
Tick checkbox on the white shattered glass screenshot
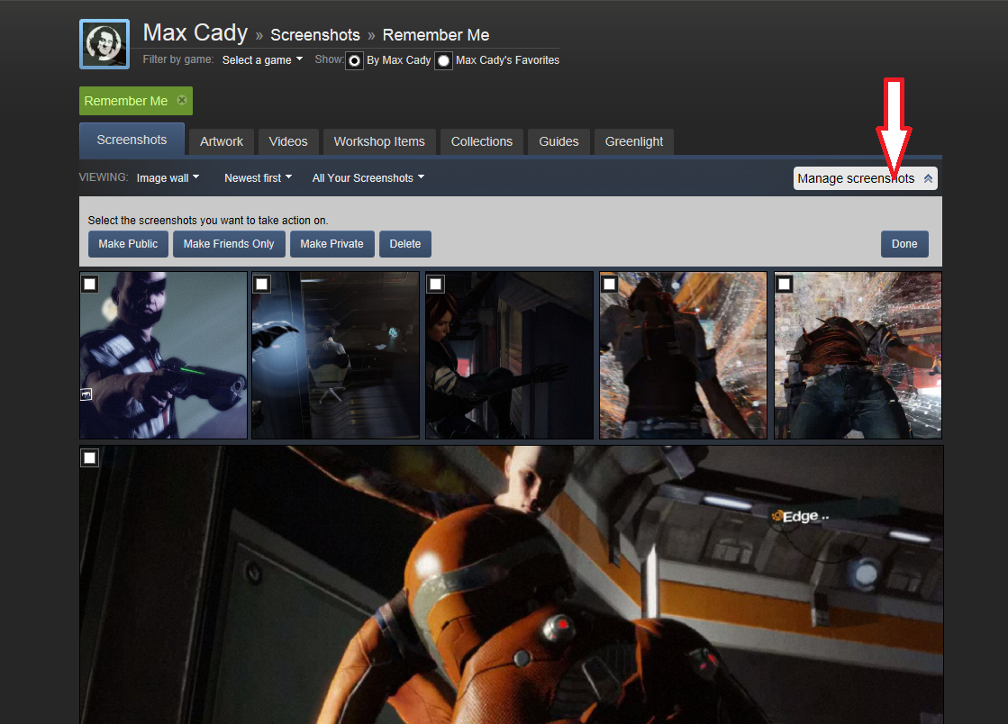tap(785, 284)
